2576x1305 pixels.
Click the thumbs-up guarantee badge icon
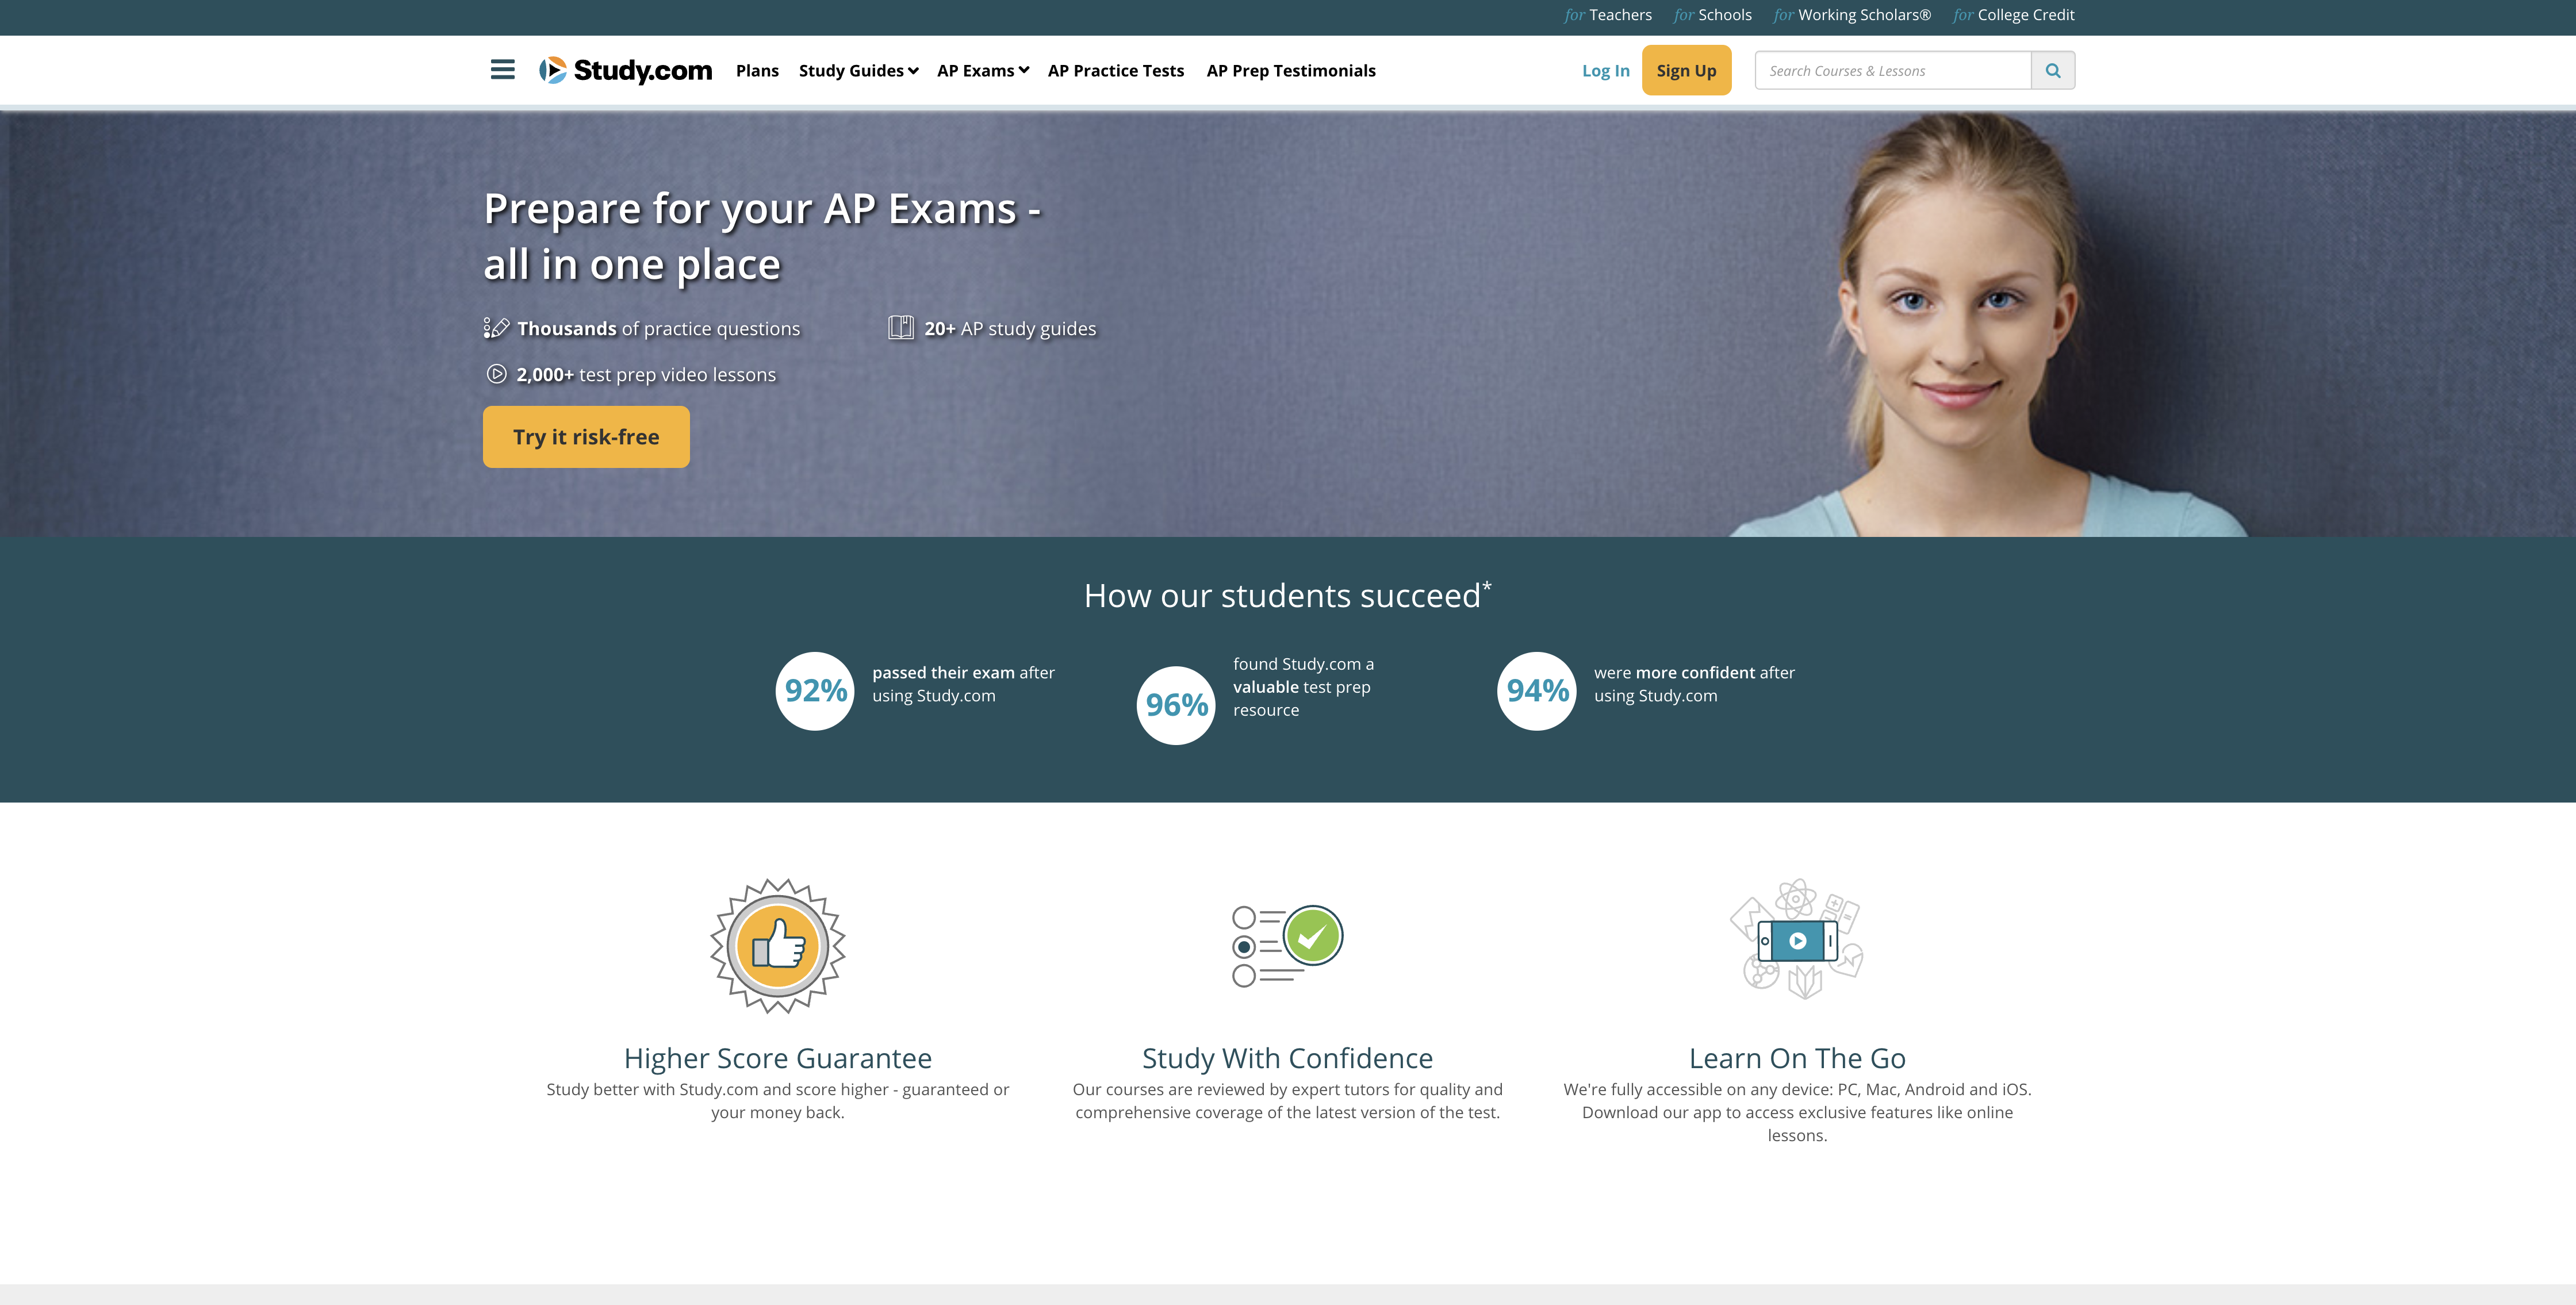pyautogui.click(x=777, y=946)
